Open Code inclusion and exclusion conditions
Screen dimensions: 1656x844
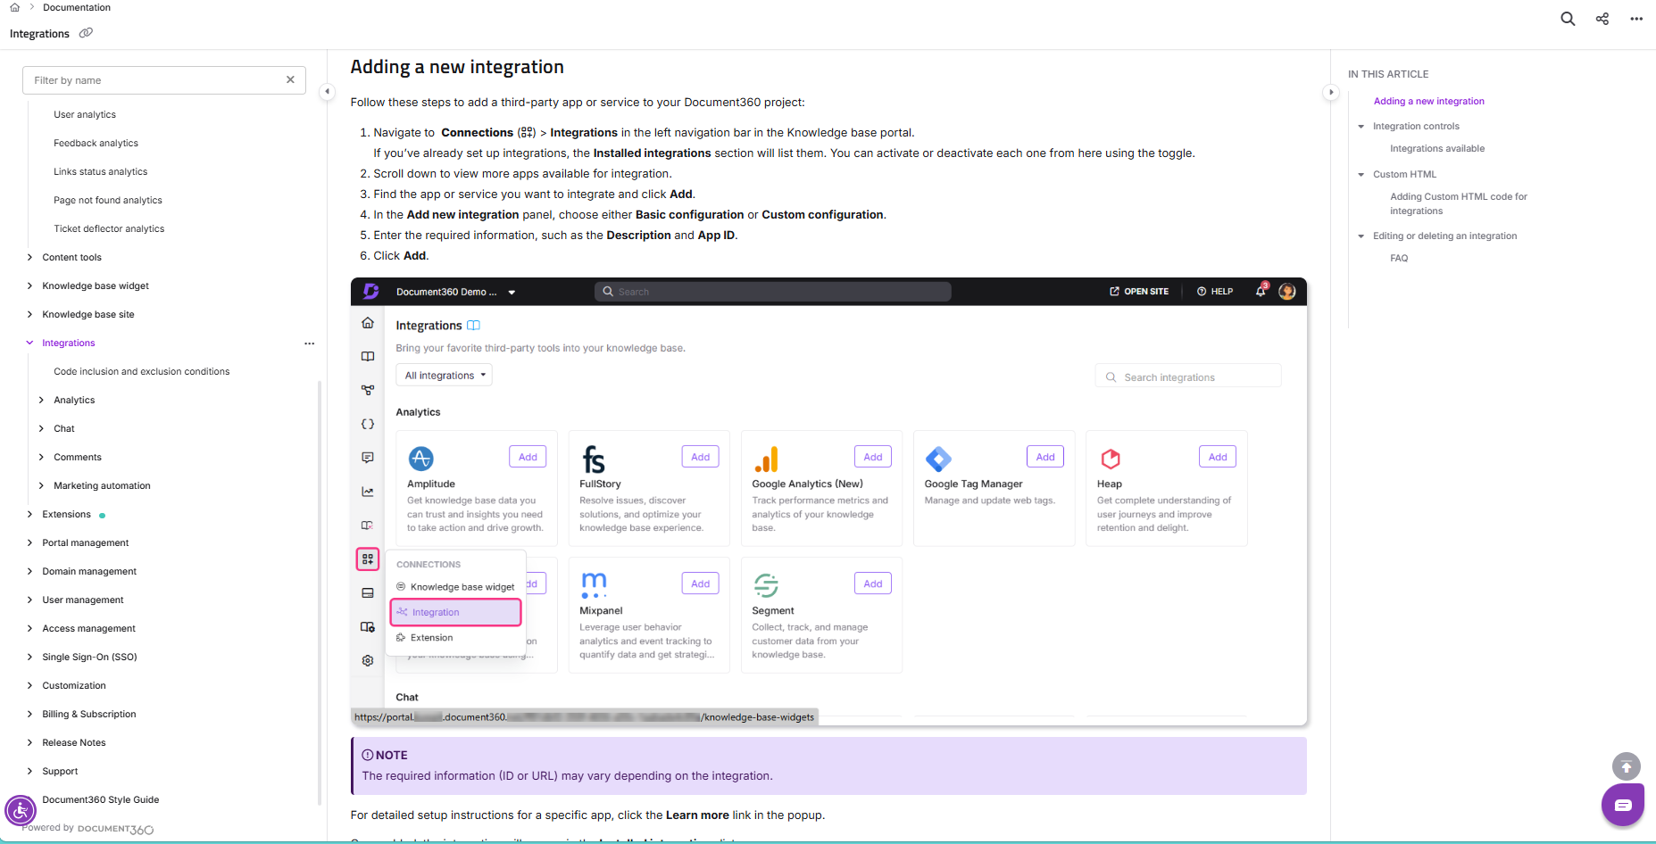tap(141, 371)
